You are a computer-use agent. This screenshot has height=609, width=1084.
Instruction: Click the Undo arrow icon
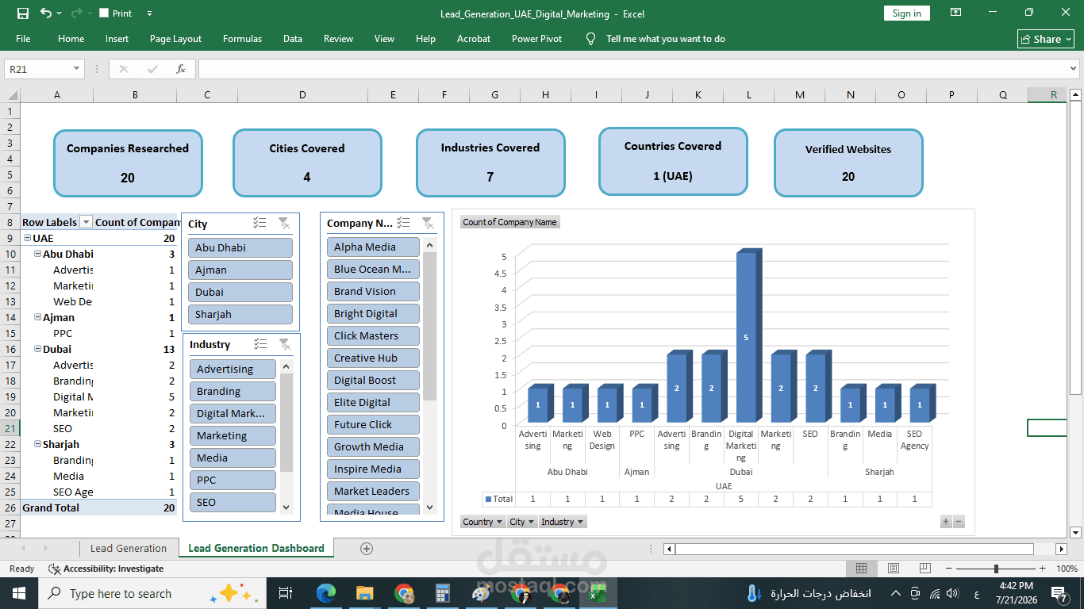45,13
